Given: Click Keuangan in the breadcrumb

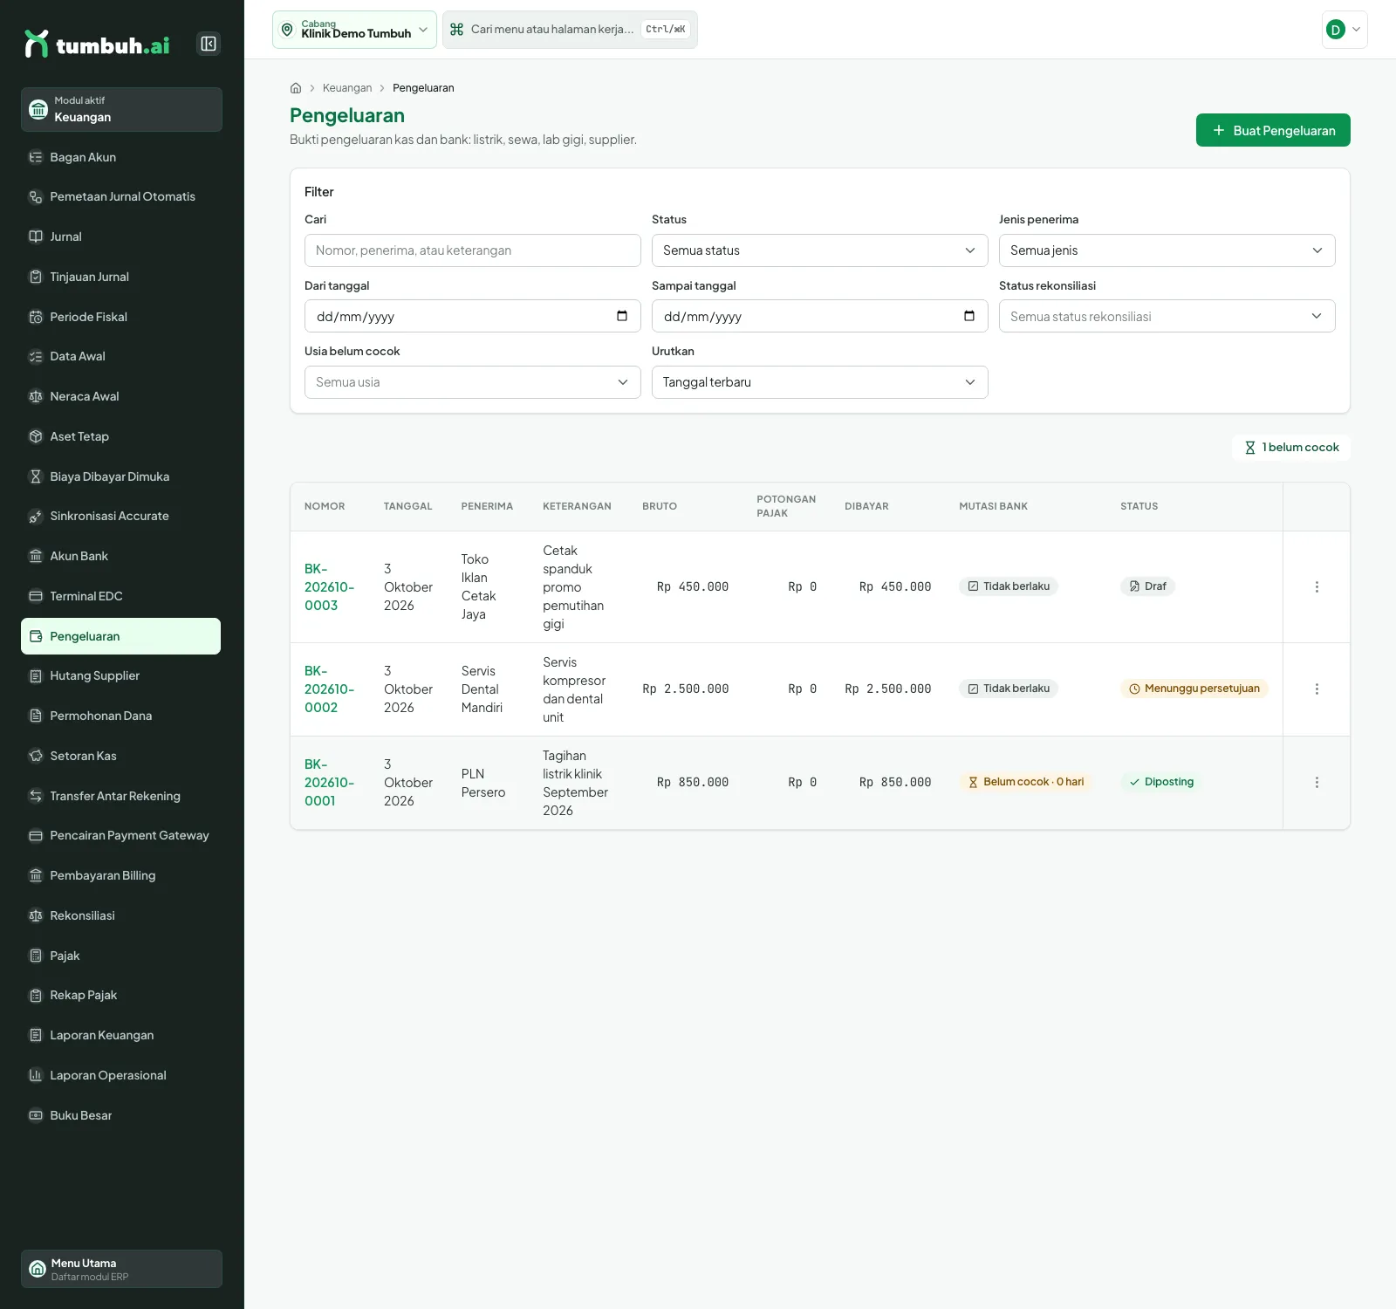Looking at the screenshot, I should (347, 88).
